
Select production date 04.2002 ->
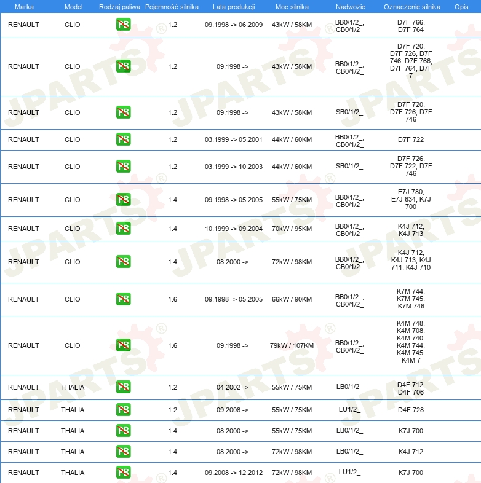[233, 387]
